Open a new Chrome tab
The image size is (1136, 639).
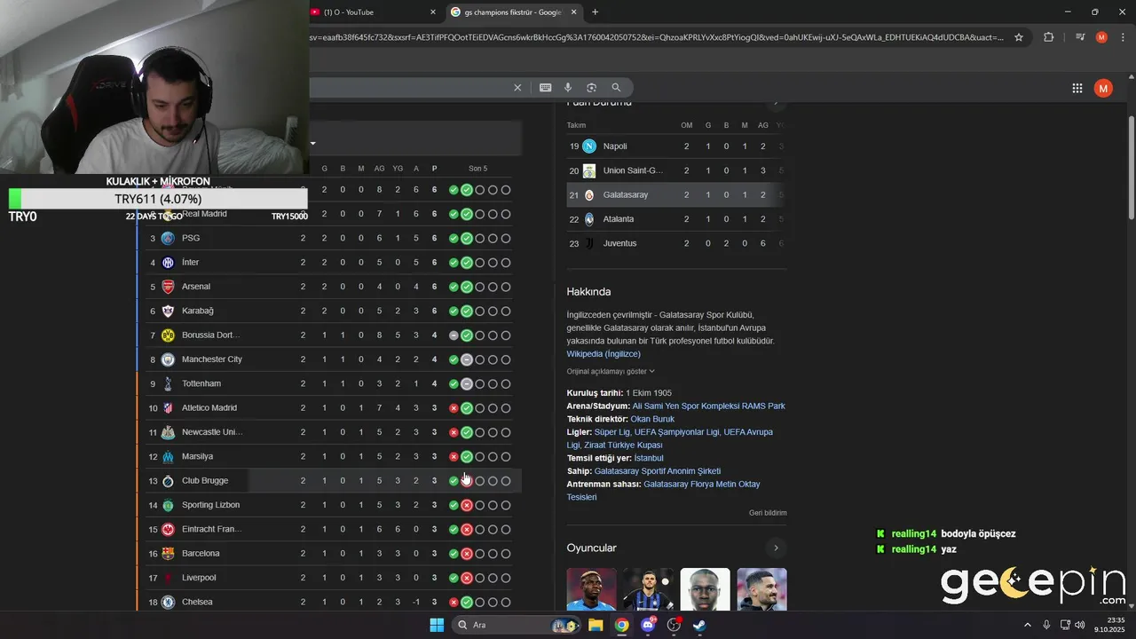pyautogui.click(x=595, y=12)
